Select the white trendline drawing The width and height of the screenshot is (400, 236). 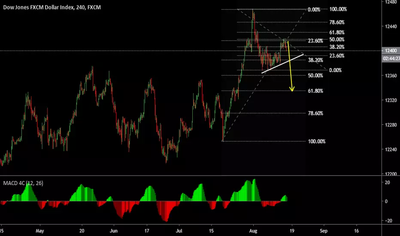(283, 64)
